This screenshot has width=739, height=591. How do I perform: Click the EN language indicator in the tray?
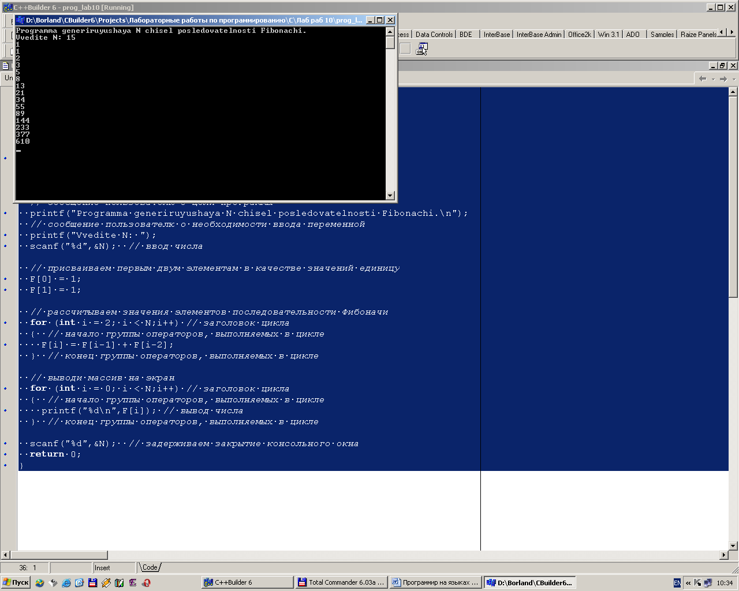point(677,583)
